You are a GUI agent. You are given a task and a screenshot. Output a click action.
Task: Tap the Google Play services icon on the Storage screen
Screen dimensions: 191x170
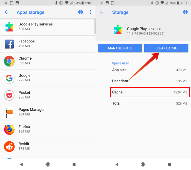(x=118, y=30)
